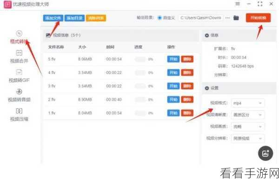Select the 自定义 output directory radio
The width and height of the screenshot is (279, 182).
click(x=159, y=18)
